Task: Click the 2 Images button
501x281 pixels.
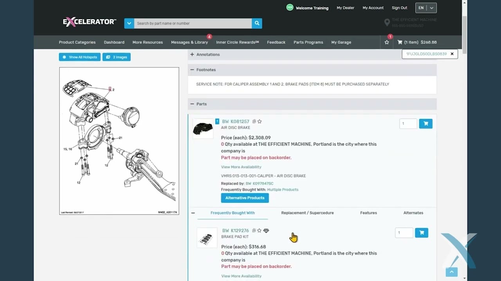Action: pyautogui.click(x=117, y=57)
